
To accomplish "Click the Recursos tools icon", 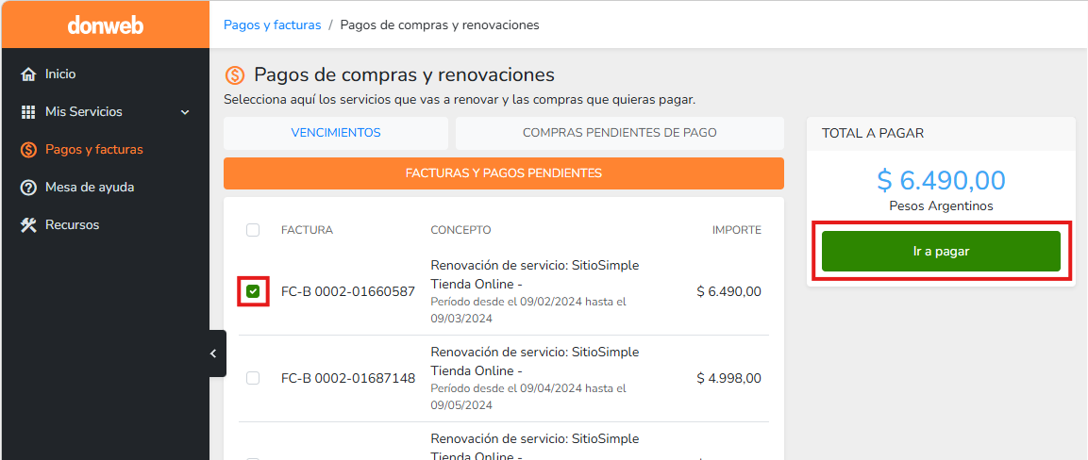I will point(28,225).
